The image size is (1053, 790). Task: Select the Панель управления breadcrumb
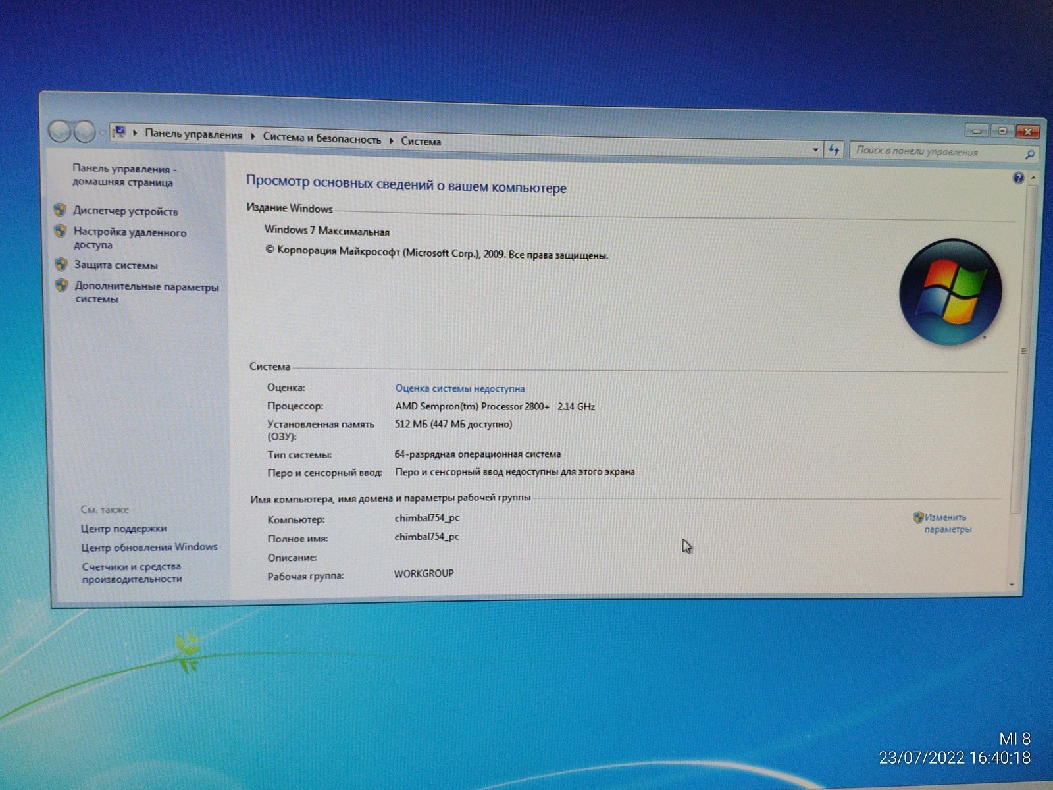(x=193, y=134)
